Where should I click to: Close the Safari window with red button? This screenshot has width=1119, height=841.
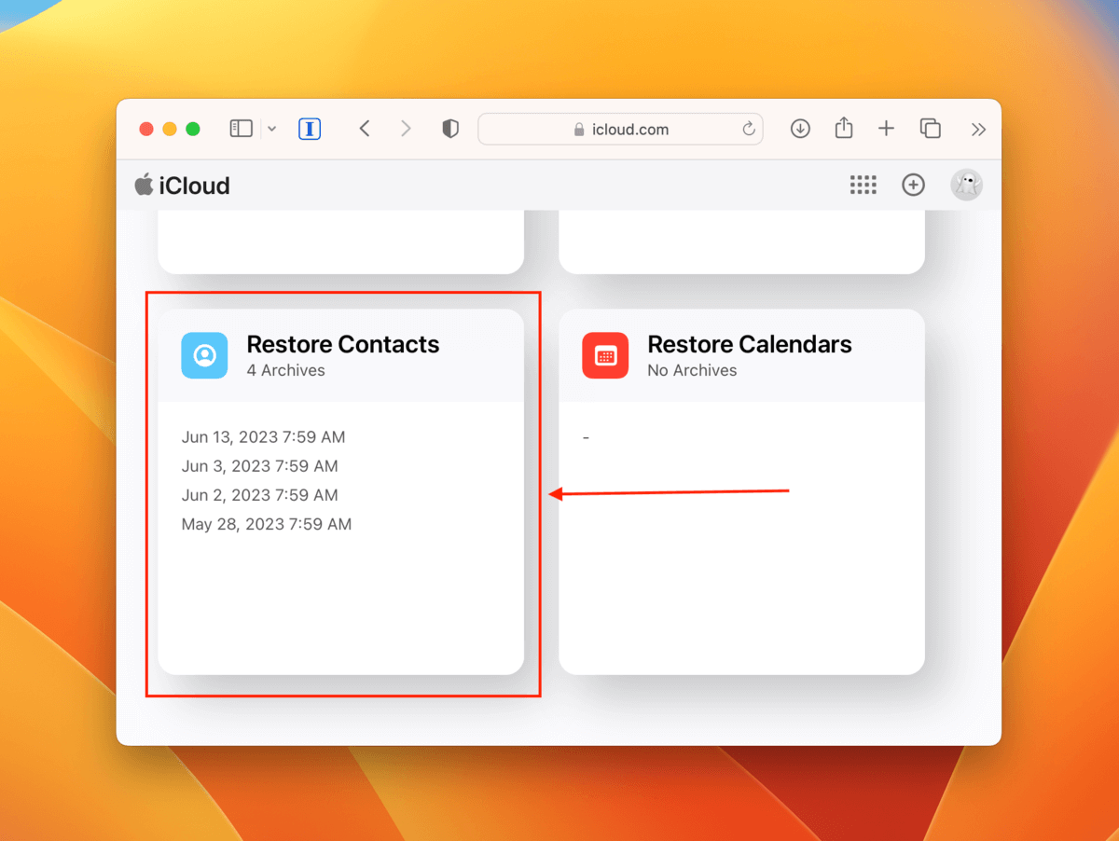[146, 129]
